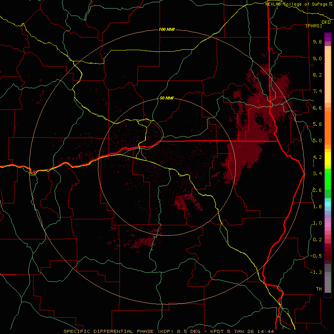Click the [PHAS] units label

tap(314, 26)
